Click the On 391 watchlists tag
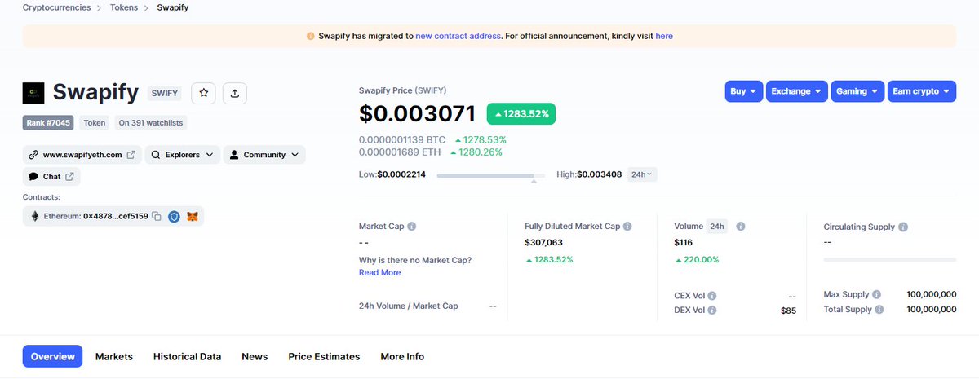 (x=152, y=123)
